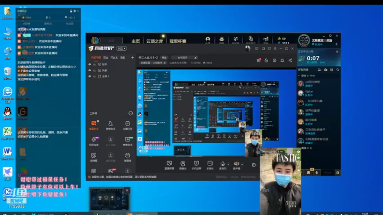Select friend Ugkw in friends list
The height and width of the screenshot is (215, 383).
[318, 93]
